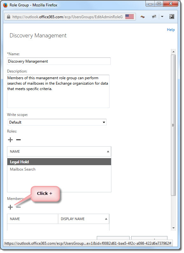Add a role with Roles plus icon

click(x=10, y=140)
